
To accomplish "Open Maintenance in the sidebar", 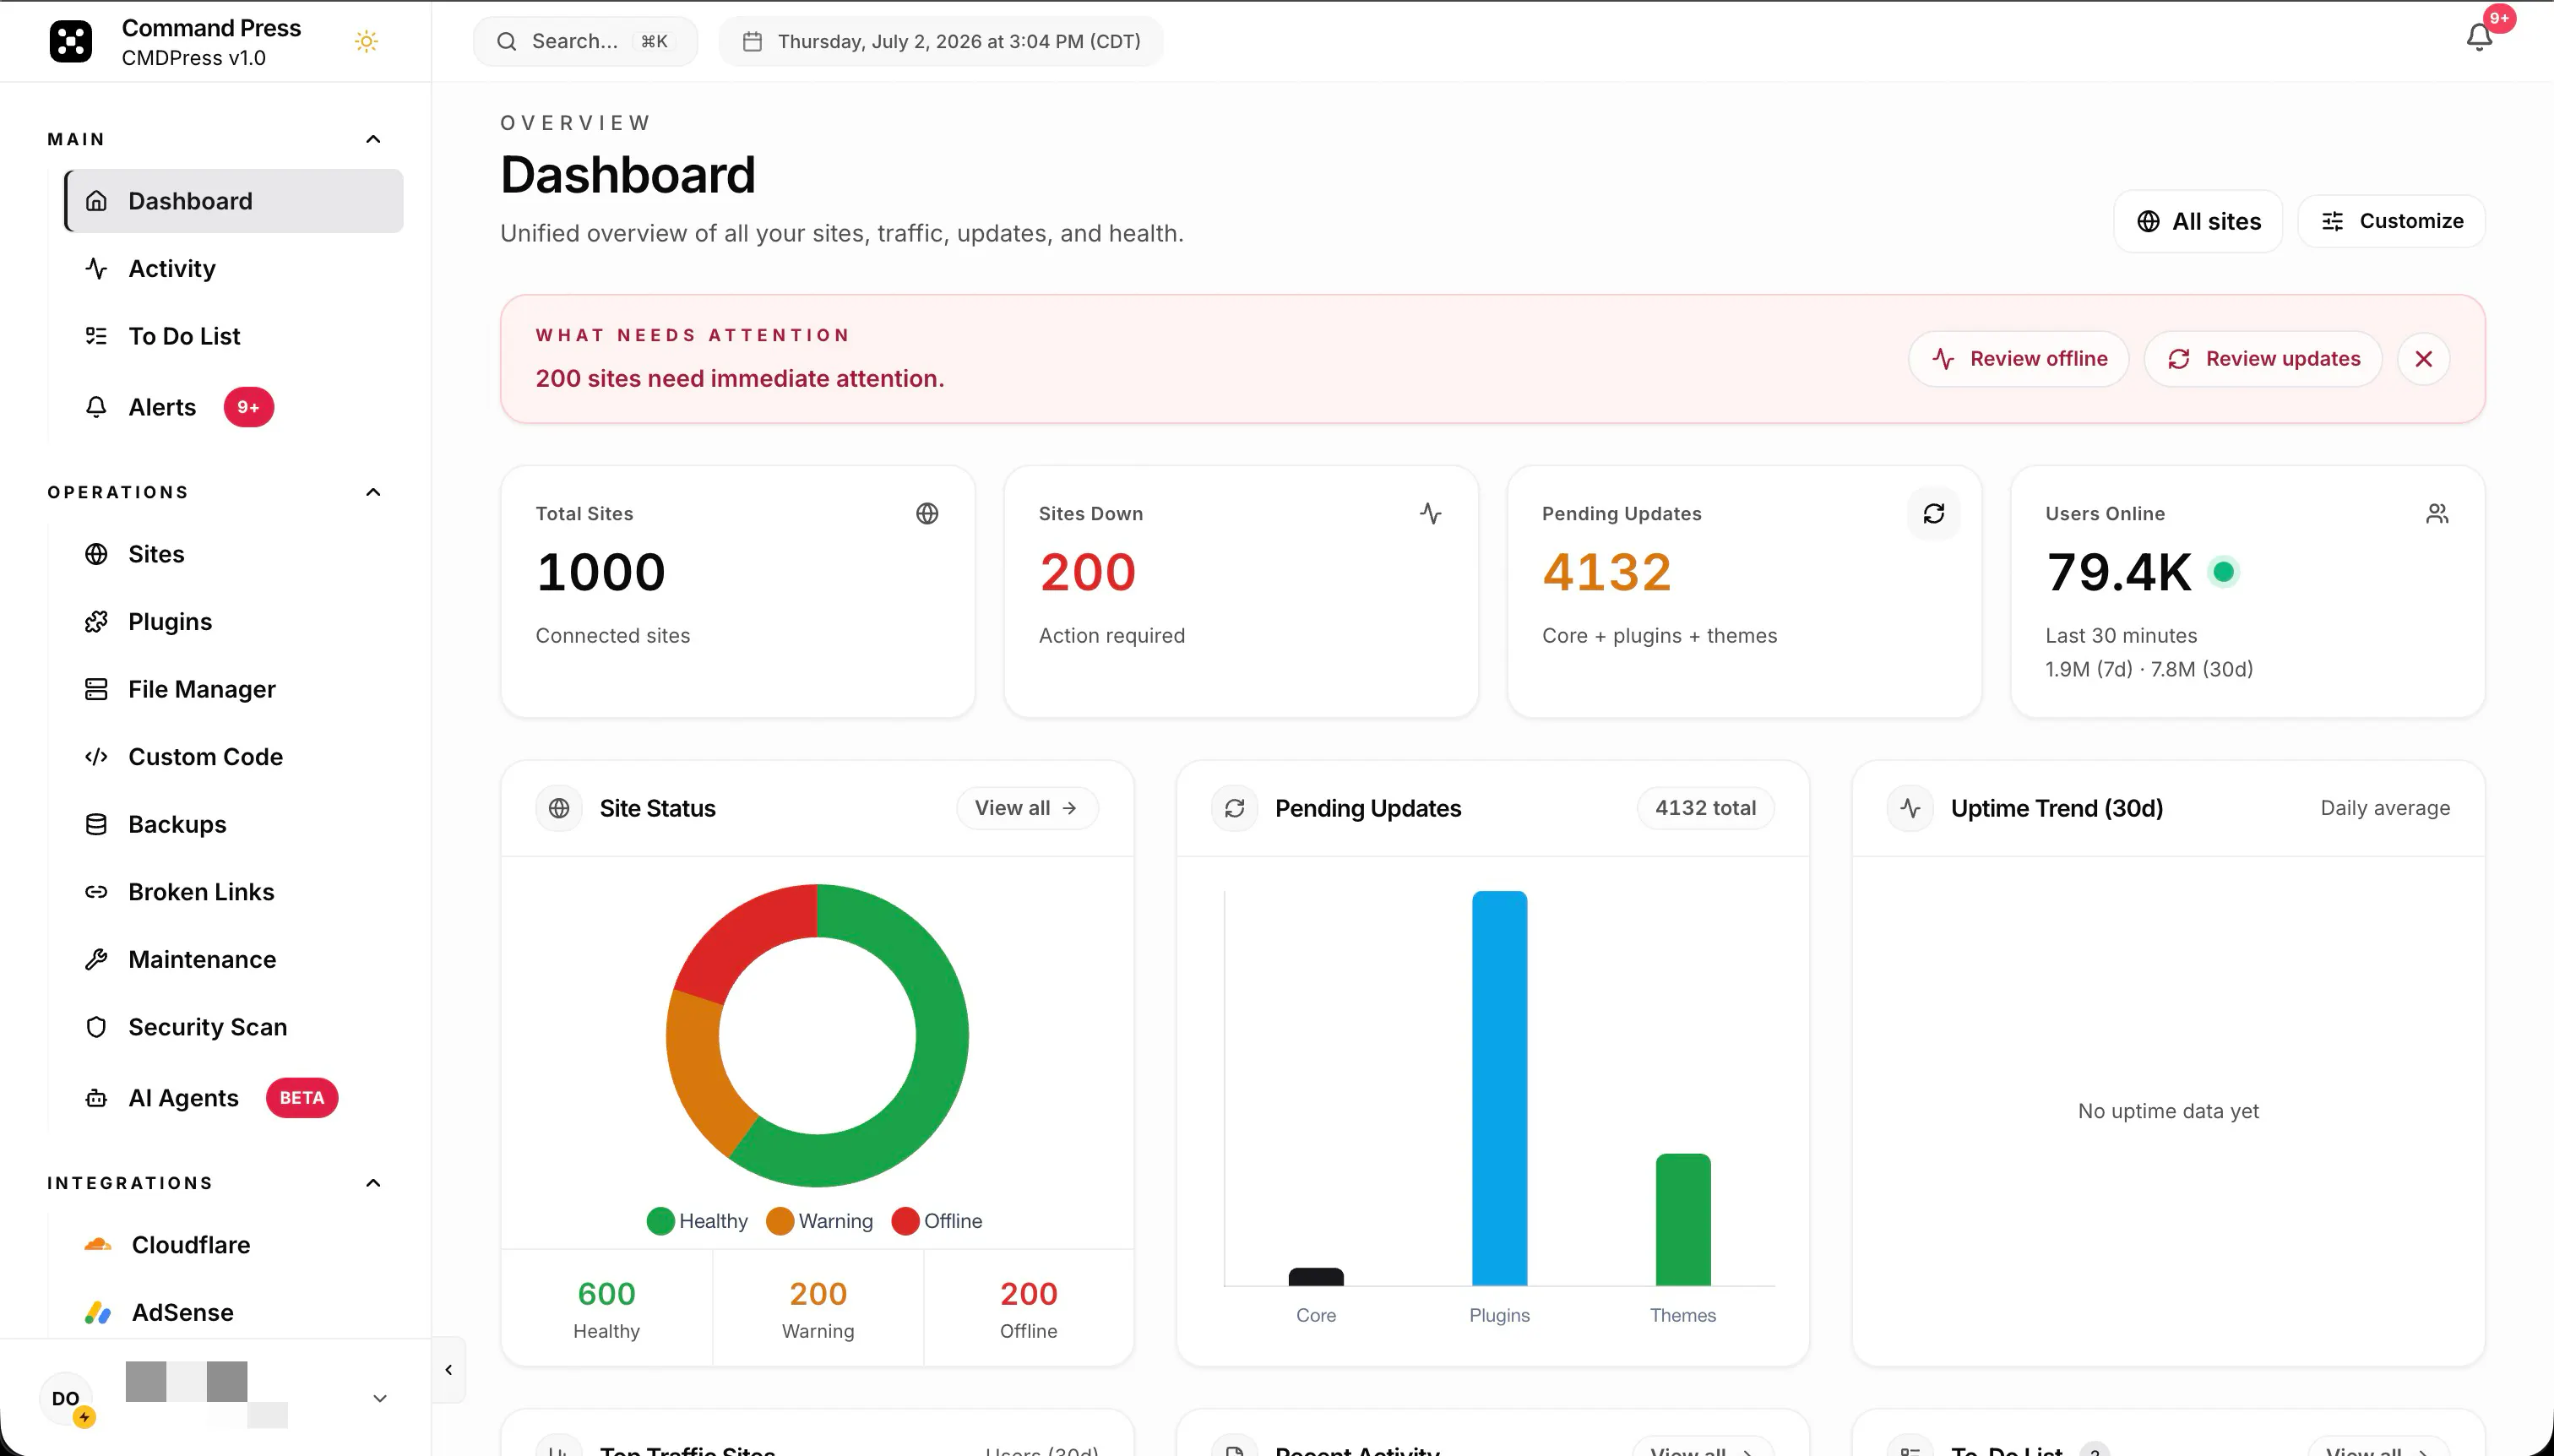I will tap(234, 959).
